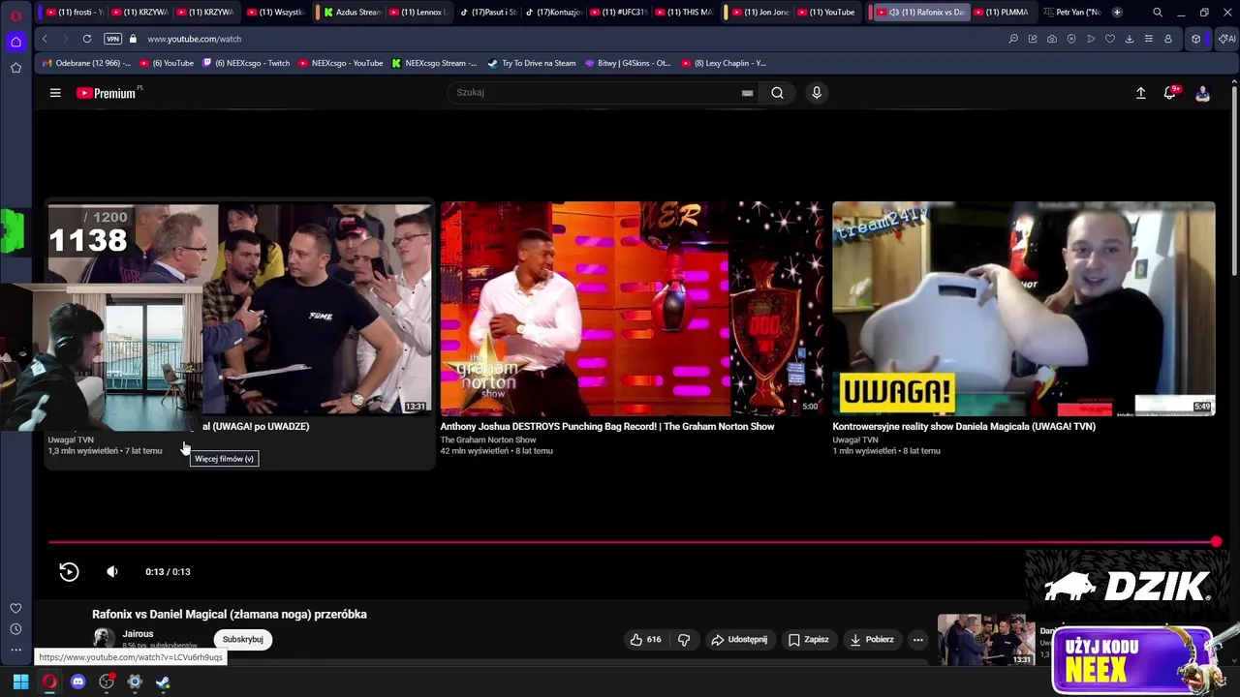
Task: Open Opera sidebar heart icon
Action: click(15, 608)
